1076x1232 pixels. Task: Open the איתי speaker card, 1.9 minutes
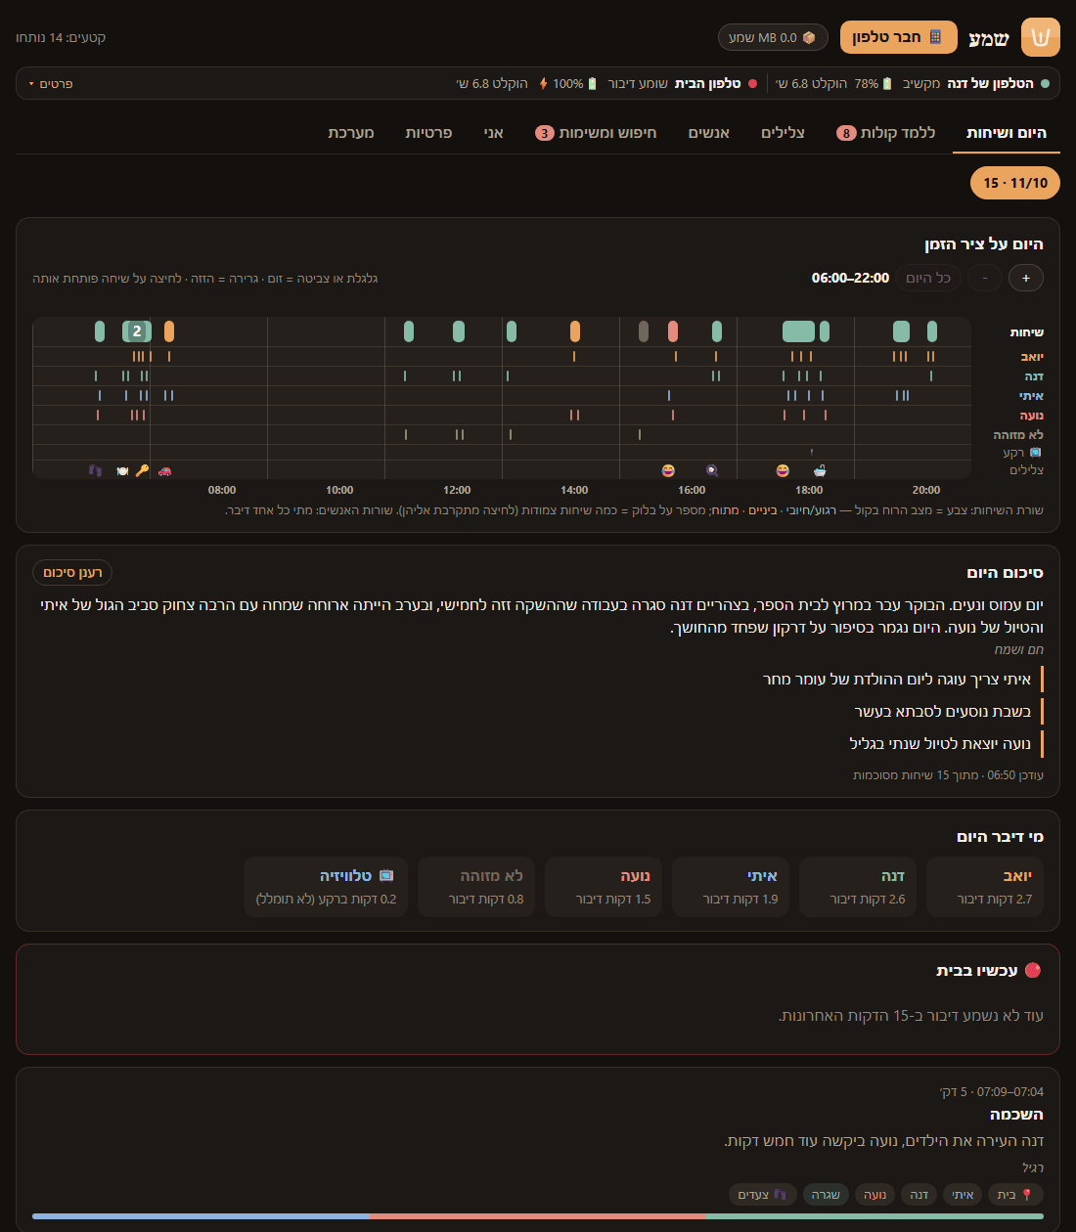click(x=731, y=887)
